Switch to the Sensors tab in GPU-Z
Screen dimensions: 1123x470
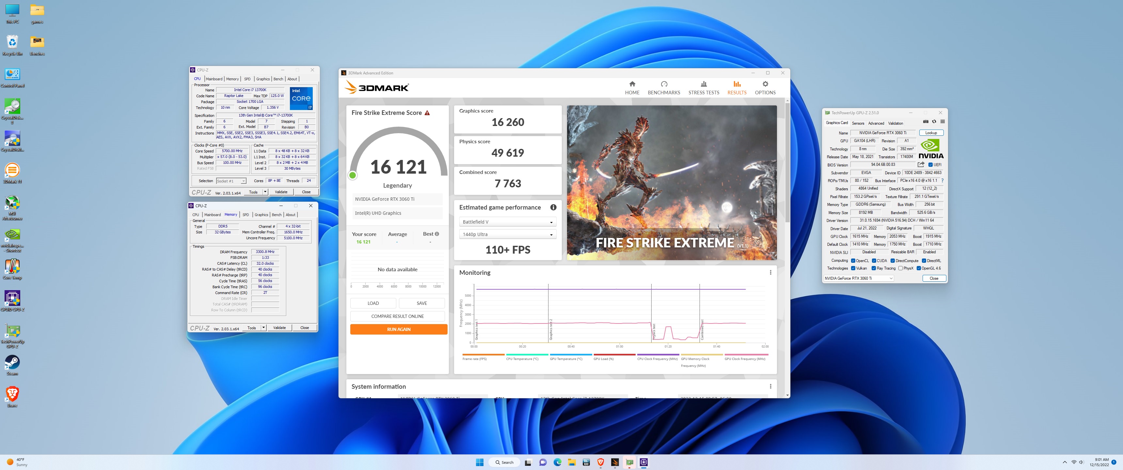[858, 123]
